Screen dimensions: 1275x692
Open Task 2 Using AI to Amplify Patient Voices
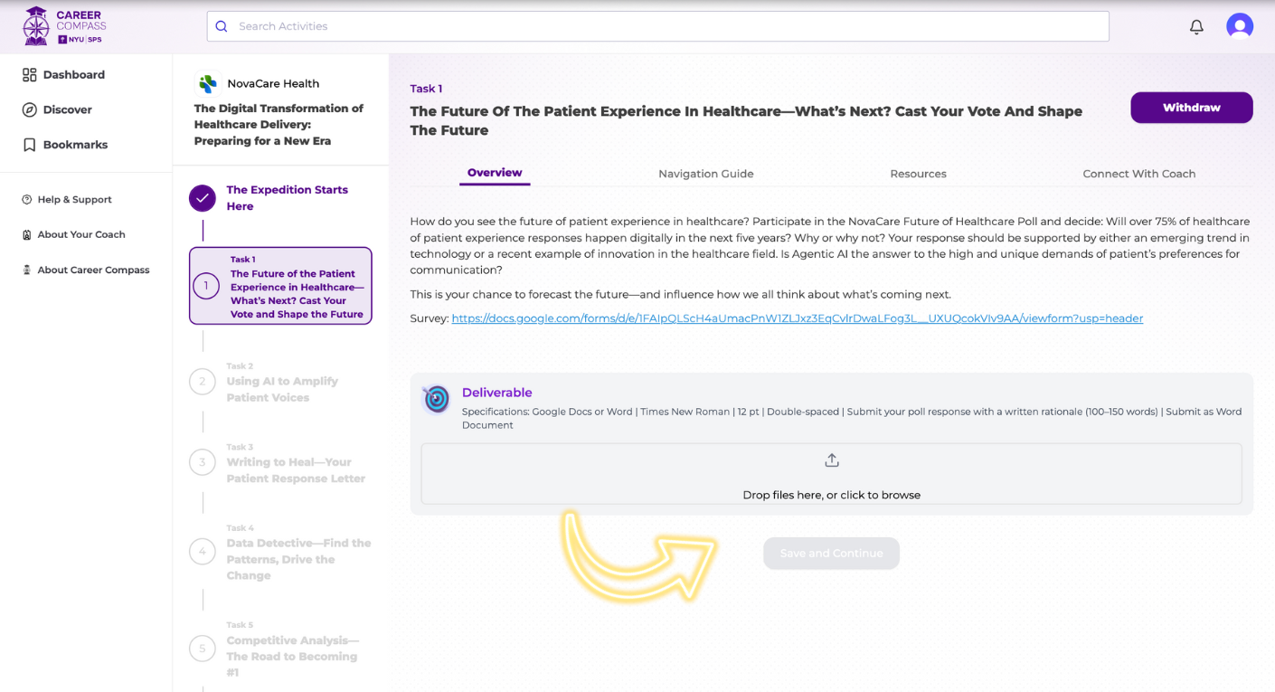(281, 389)
